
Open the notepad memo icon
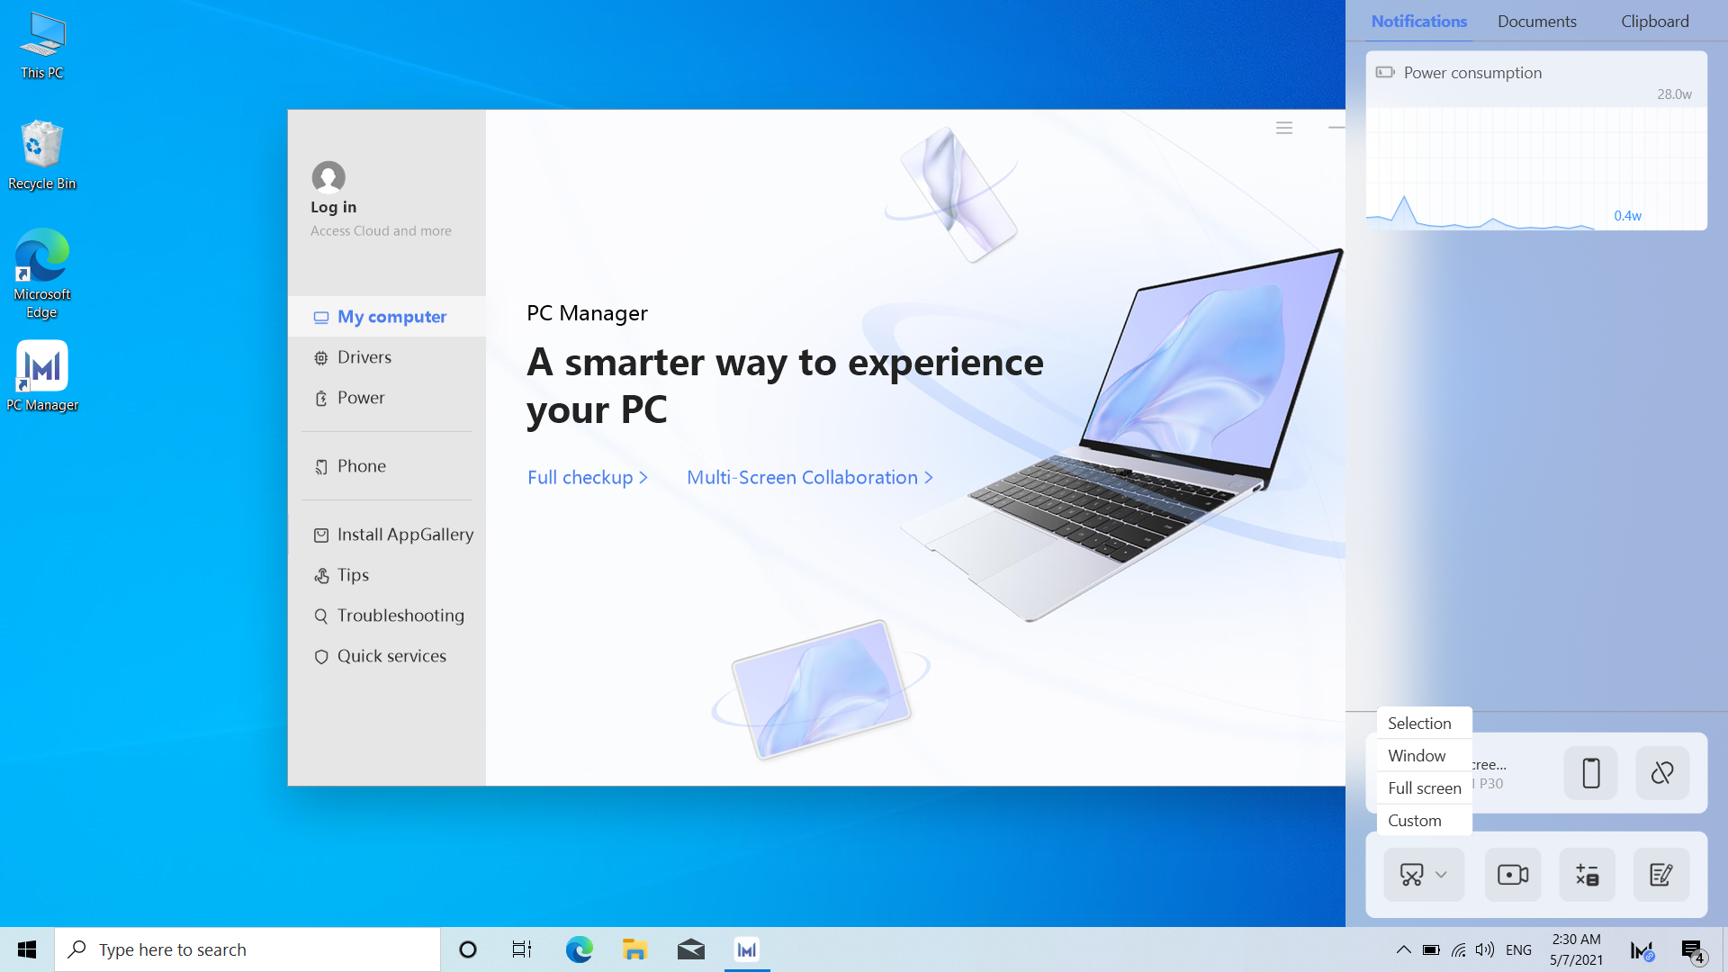1661,875
